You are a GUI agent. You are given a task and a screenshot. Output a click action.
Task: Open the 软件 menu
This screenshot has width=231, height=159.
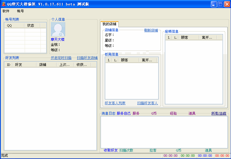point(6,11)
